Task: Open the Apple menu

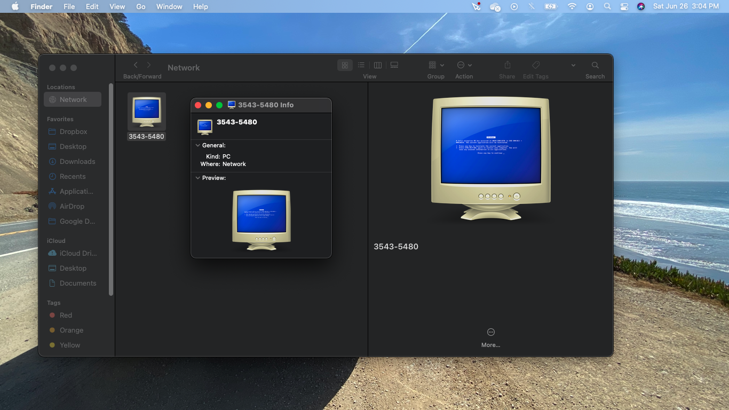Action: [x=15, y=6]
